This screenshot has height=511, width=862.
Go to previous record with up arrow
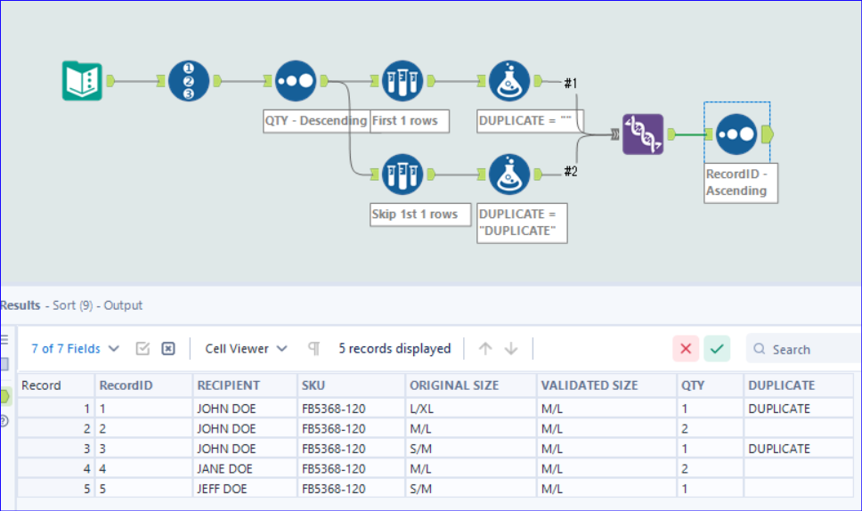point(485,348)
